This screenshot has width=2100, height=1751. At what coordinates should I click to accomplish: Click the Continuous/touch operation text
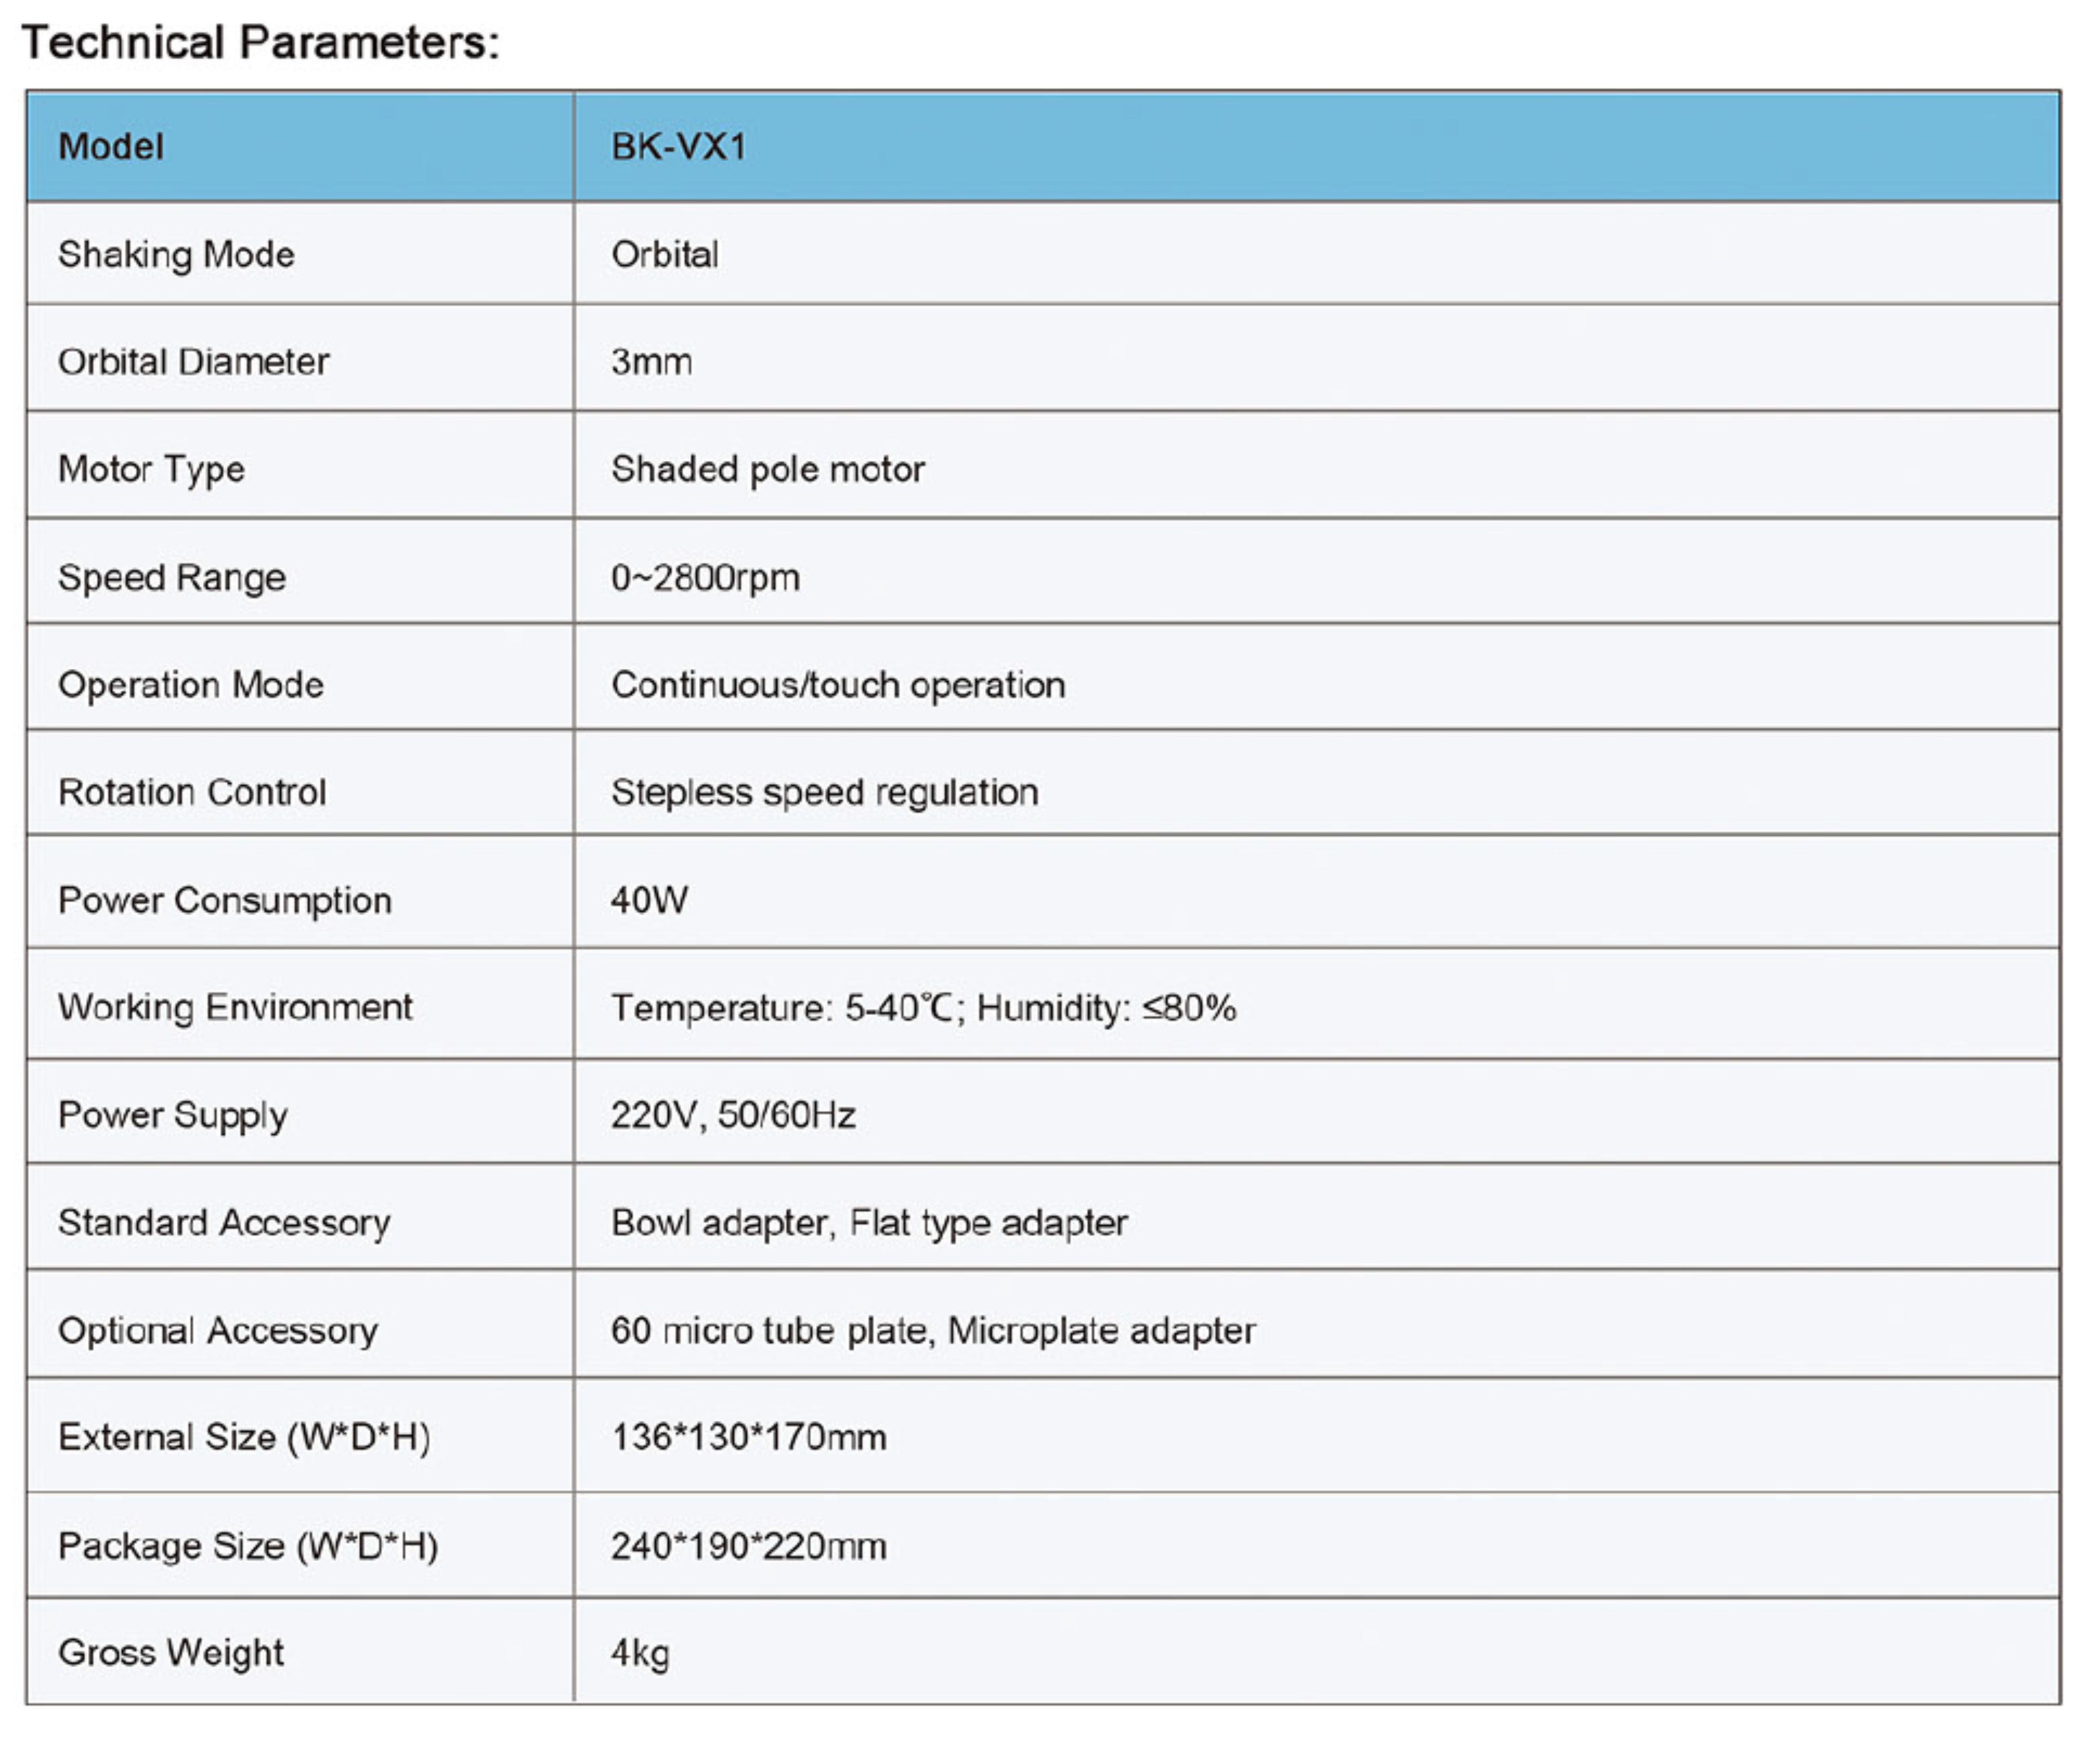838,685
